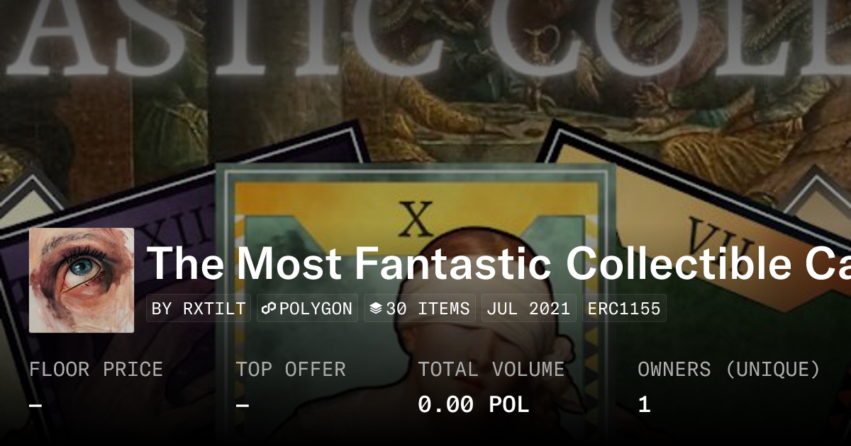Select the POLYGON chain badge
This screenshot has width=851, height=446.
[x=307, y=309]
